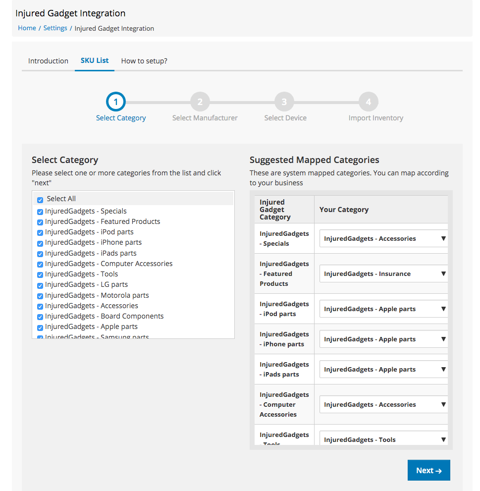This screenshot has height=491, width=480.
Task: Go to Home via breadcrumb
Action: pyautogui.click(x=27, y=28)
